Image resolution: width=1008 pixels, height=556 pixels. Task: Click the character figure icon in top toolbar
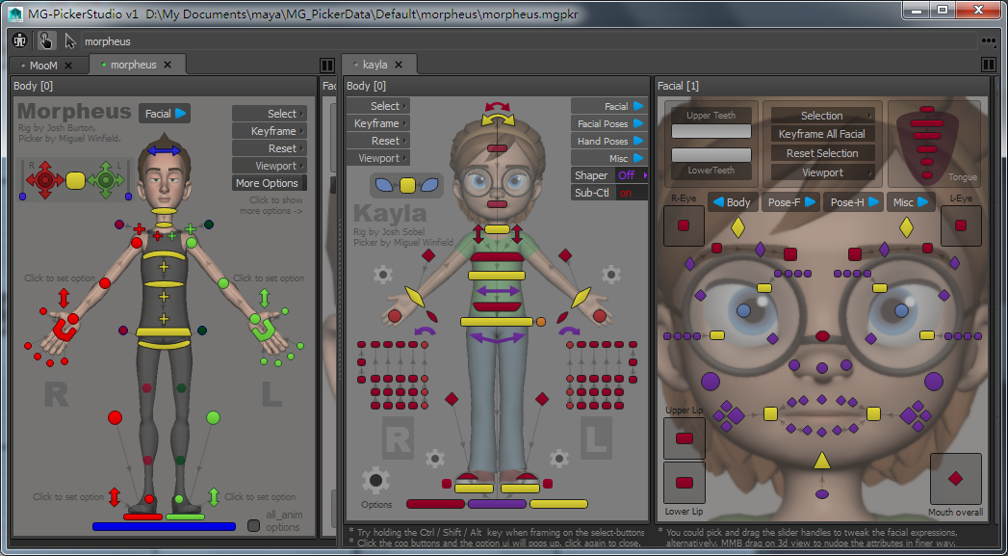click(19, 40)
